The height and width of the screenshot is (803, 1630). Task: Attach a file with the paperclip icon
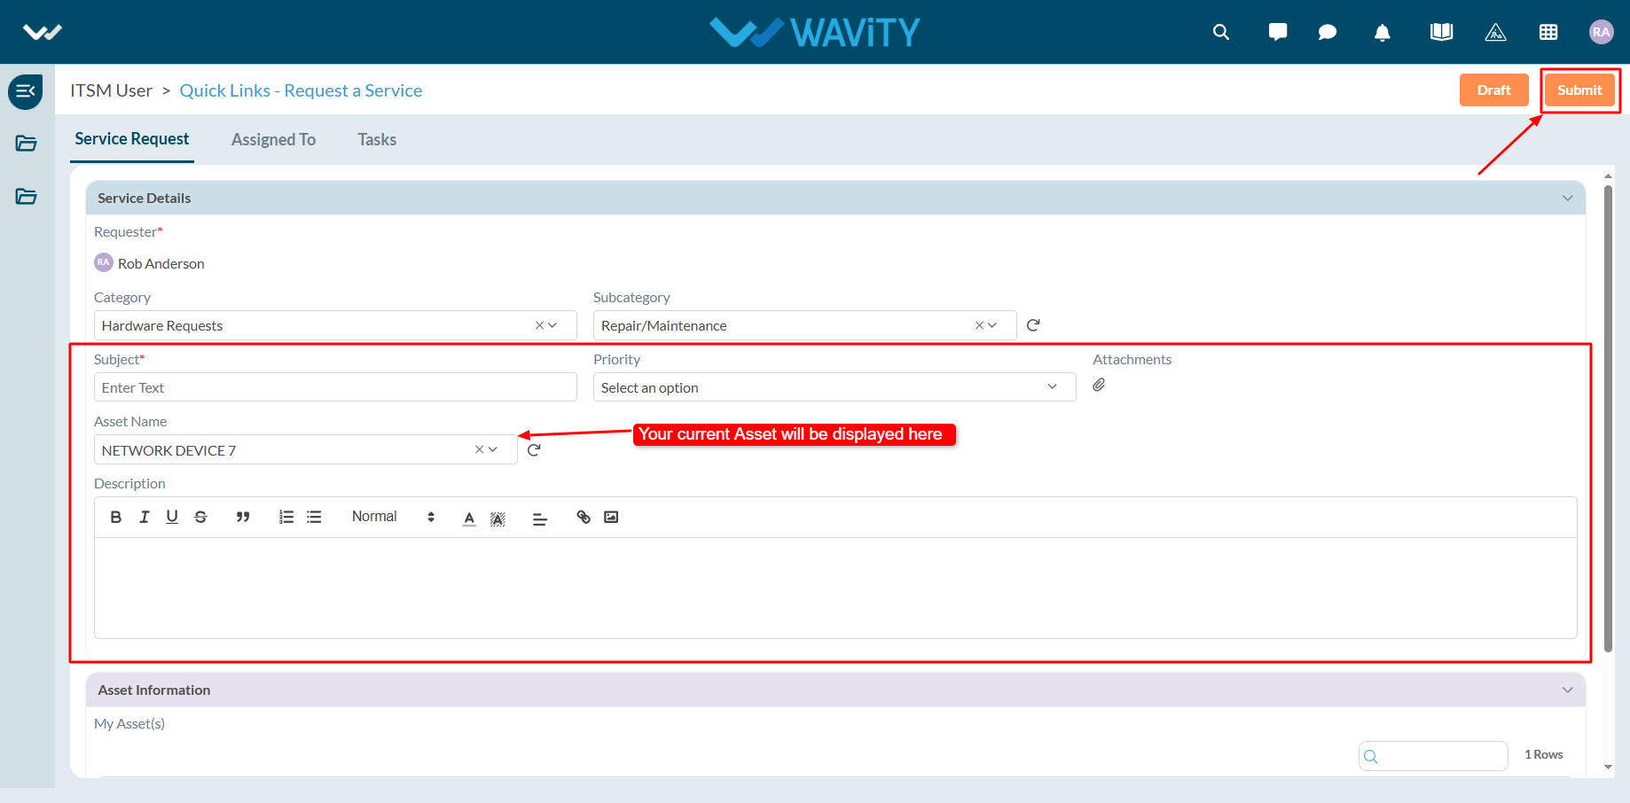point(1099,385)
